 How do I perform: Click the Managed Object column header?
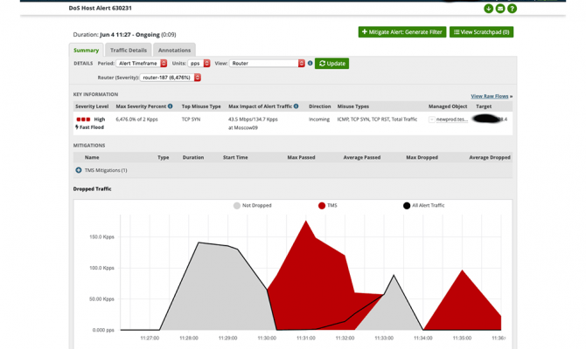(x=448, y=106)
